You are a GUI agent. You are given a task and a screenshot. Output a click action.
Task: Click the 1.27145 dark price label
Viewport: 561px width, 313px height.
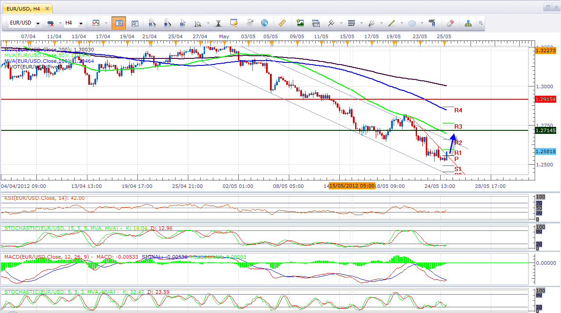point(546,130)
